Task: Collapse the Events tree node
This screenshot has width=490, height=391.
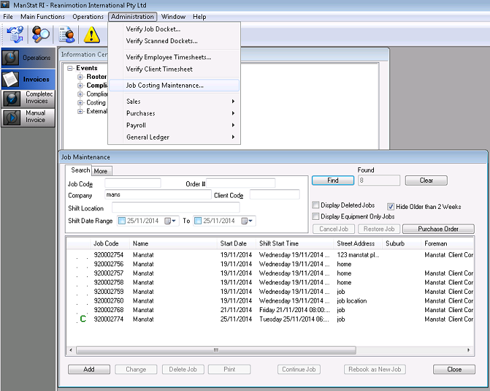Action: coord(71,68)
